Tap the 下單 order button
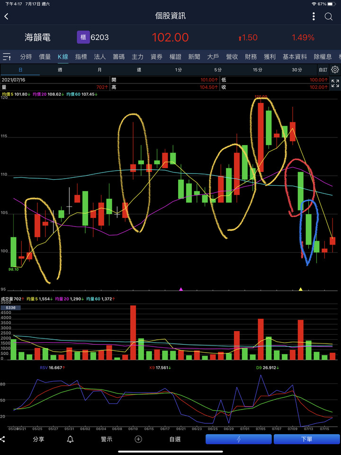The width and height of the screenshot is (341, 455). [x=306, y=439]
